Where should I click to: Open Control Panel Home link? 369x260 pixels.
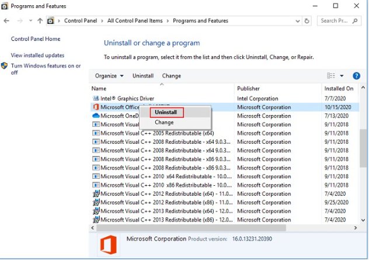[36, 39]
